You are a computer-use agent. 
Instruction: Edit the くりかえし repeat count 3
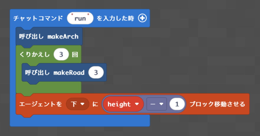click(x=61, y=55)
